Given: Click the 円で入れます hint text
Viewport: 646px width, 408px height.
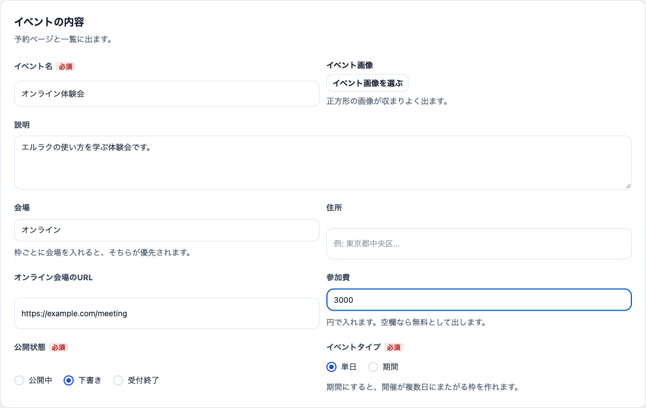Looking at the screenshot, I should tap(407, 322).
